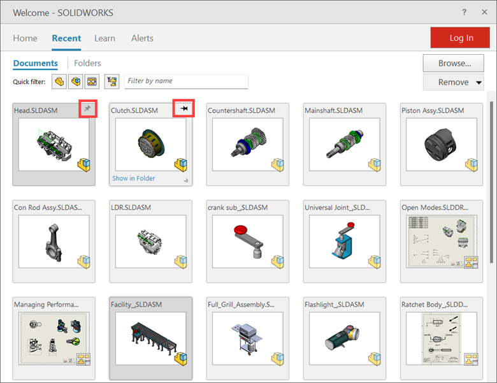Show the Documents list
Image resolution: width=497 pixels, height=383 pixels.
click(36, 64)
